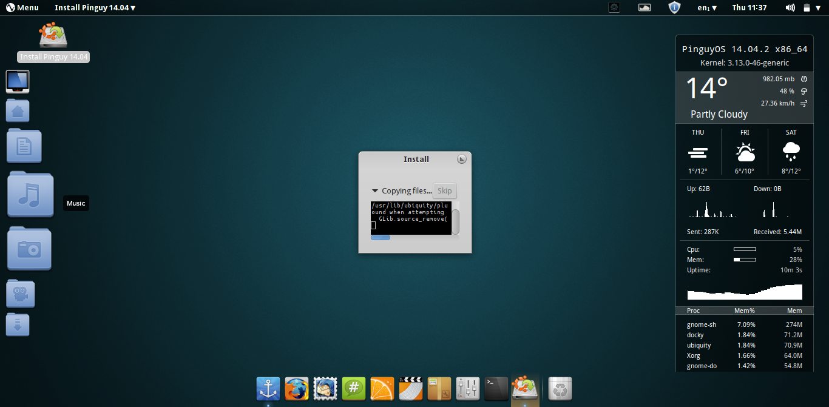
Task: Open the Home folder icon
Action: pyautogui.click(x=18, y=110)
